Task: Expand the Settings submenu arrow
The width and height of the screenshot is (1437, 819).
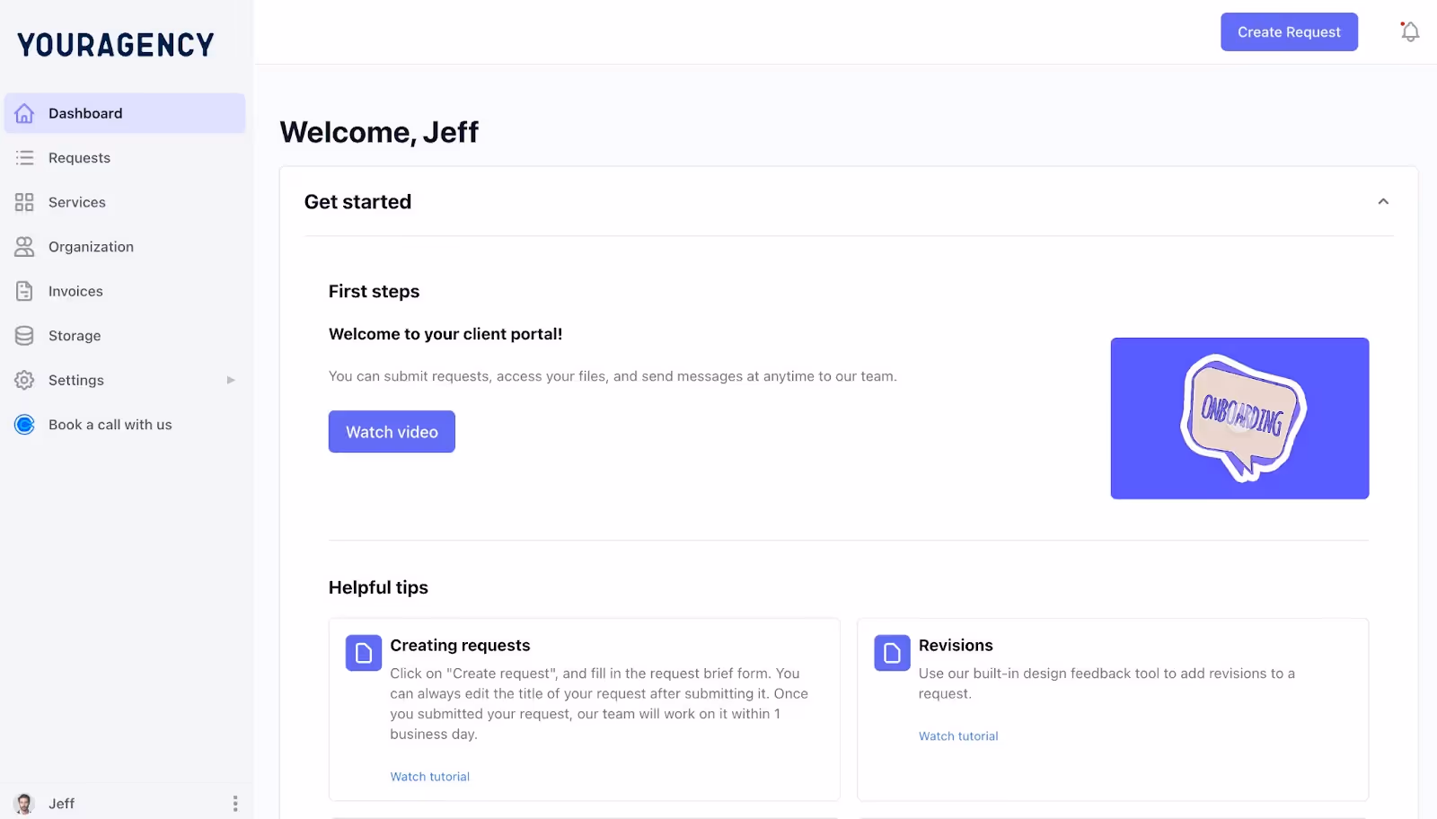Action: click(x=231, y=380)
